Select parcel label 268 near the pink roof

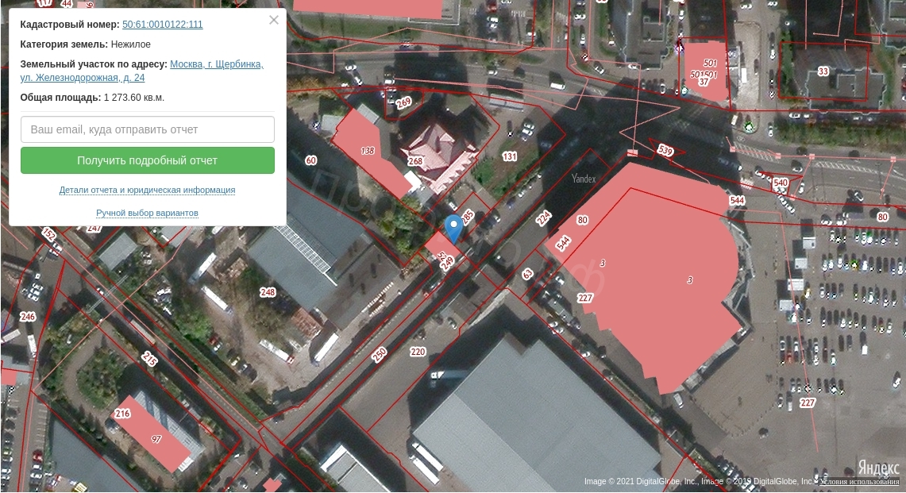click(x=414, y=162)
